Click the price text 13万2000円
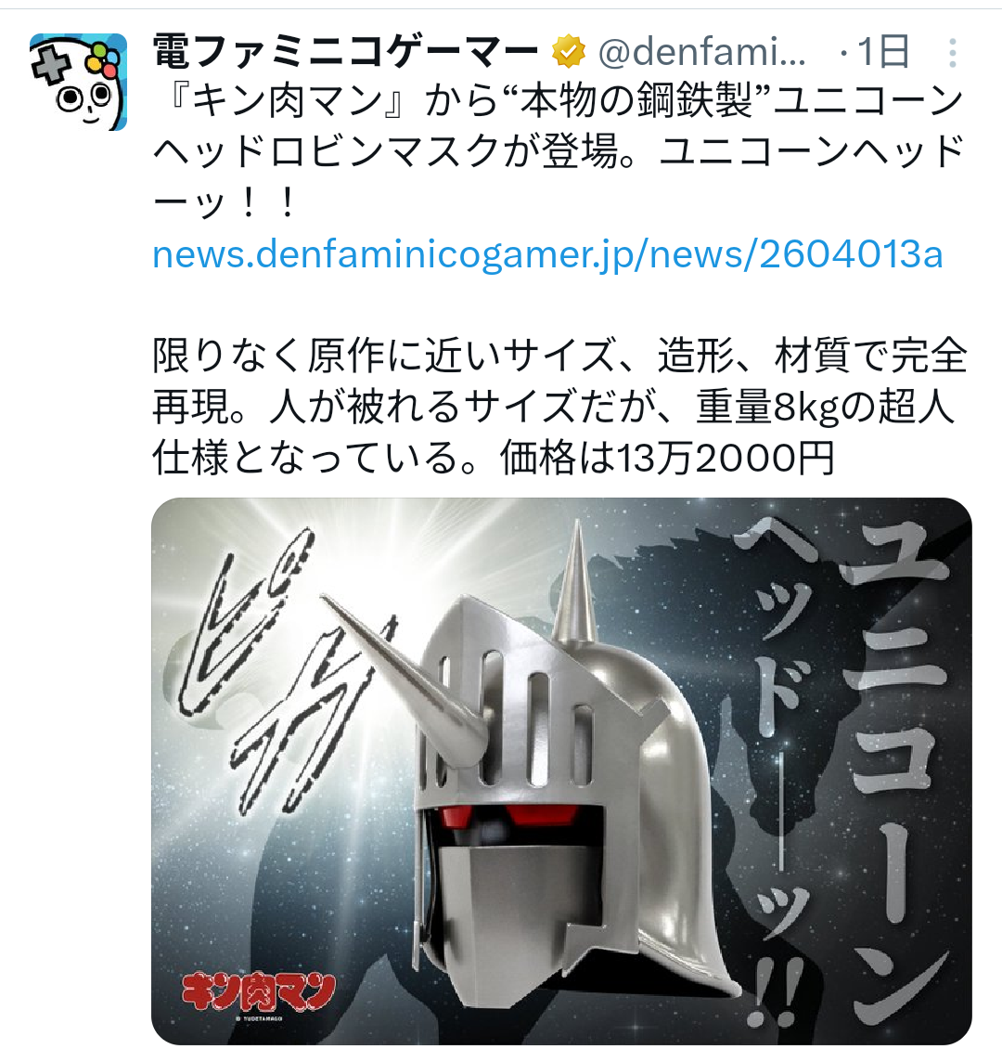This screenshot has height=1062, width=1002. coord(725,458)
